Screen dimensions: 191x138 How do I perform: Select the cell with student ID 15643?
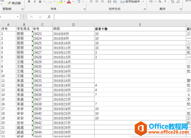click(x=42, y=128)
